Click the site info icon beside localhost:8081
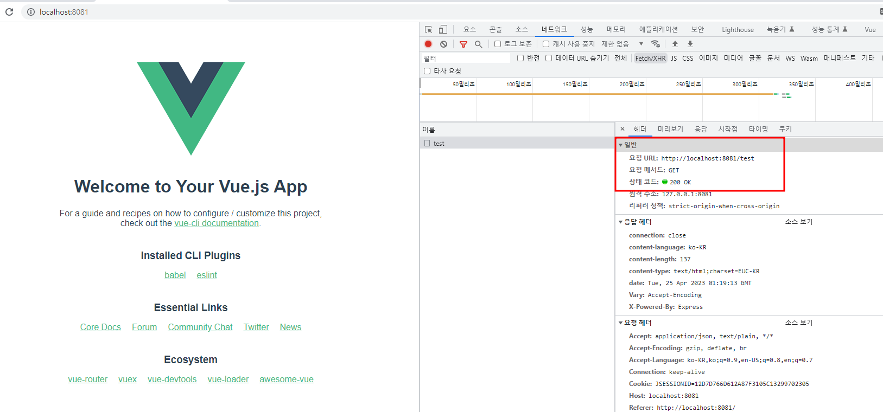Viewport: 883px width, 412px height. click(x=31, y=12)
